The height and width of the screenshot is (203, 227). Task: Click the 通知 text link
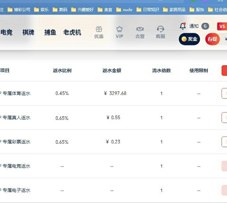coord(194,26)
